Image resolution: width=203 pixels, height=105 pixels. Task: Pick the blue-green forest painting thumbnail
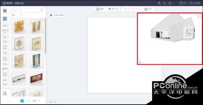tap(36, 61)
